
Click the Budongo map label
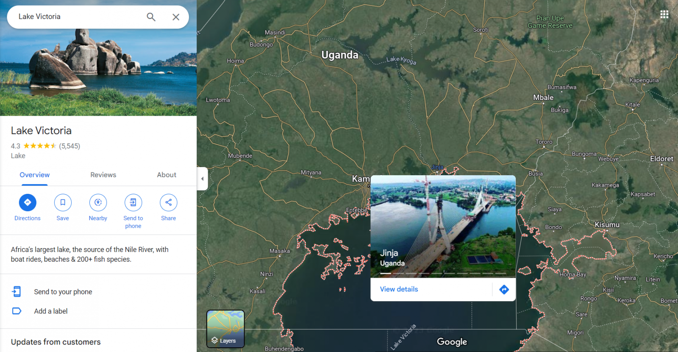261,44
